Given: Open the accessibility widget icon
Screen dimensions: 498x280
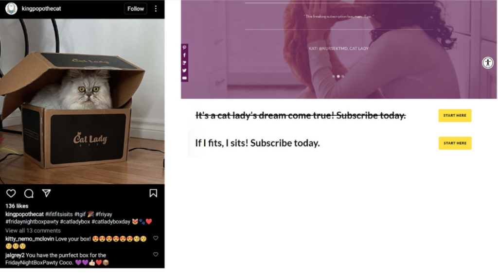Looking at the screenshot, I should pyautogui.click(x=488, y=63).
